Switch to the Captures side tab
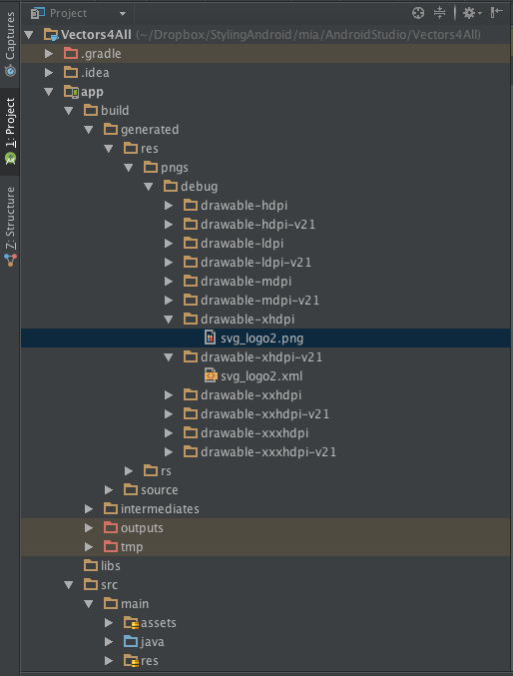The height and width of the screenshot is (676, 513). coord(10,44)
